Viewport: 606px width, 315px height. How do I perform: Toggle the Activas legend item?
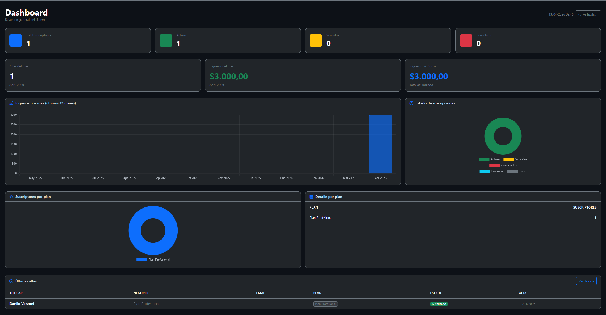[x=489, y=159]
